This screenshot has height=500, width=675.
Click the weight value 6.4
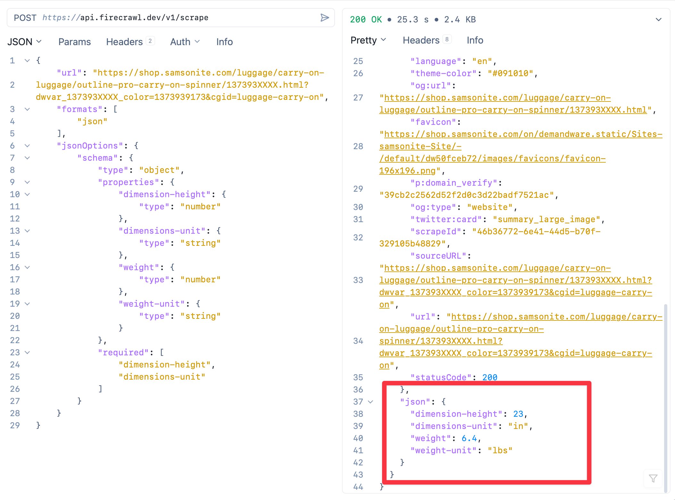coord(469,438)
